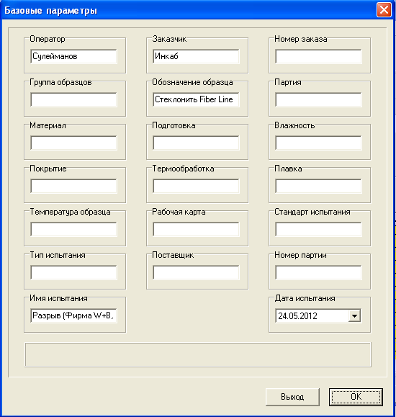Image resolution: width=396 pixels, height=417 pixels.
Task: Click the Имя испытания field with Разрыв
Action: coord(73,315)
